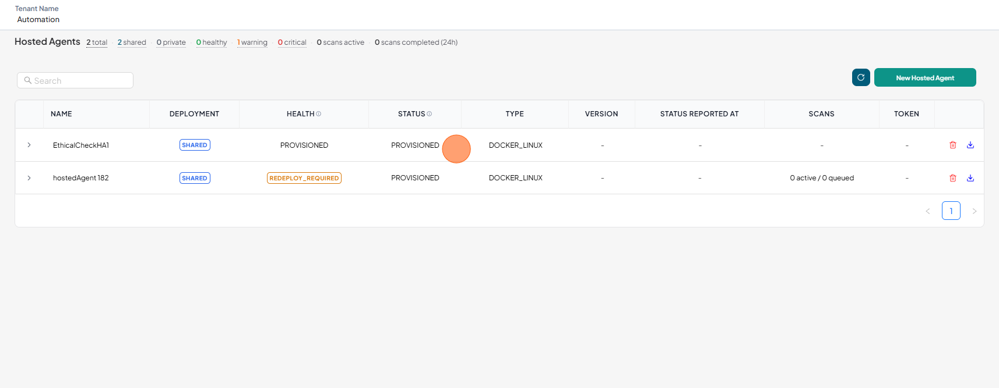Filter by 0 critical agents
The image size is (999, 388).
coord(292,42)
